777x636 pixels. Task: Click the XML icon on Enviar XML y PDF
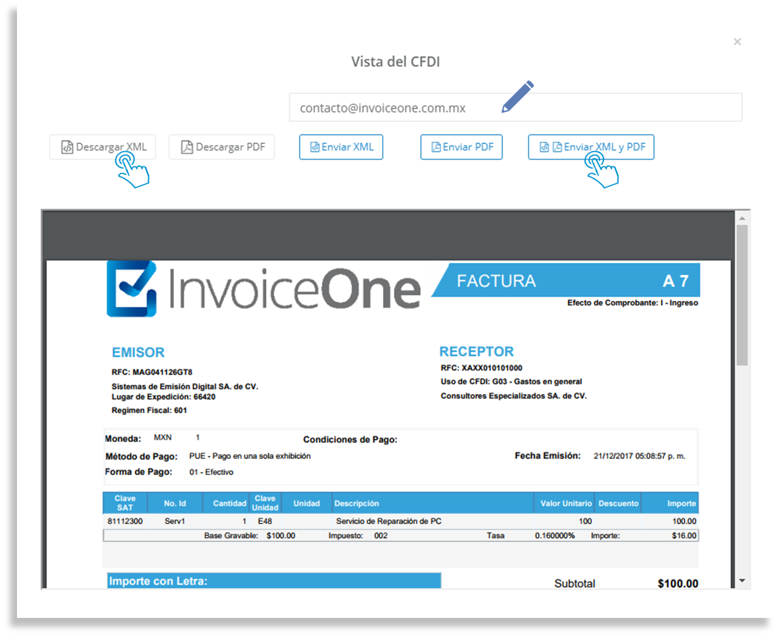coord(544,147)
